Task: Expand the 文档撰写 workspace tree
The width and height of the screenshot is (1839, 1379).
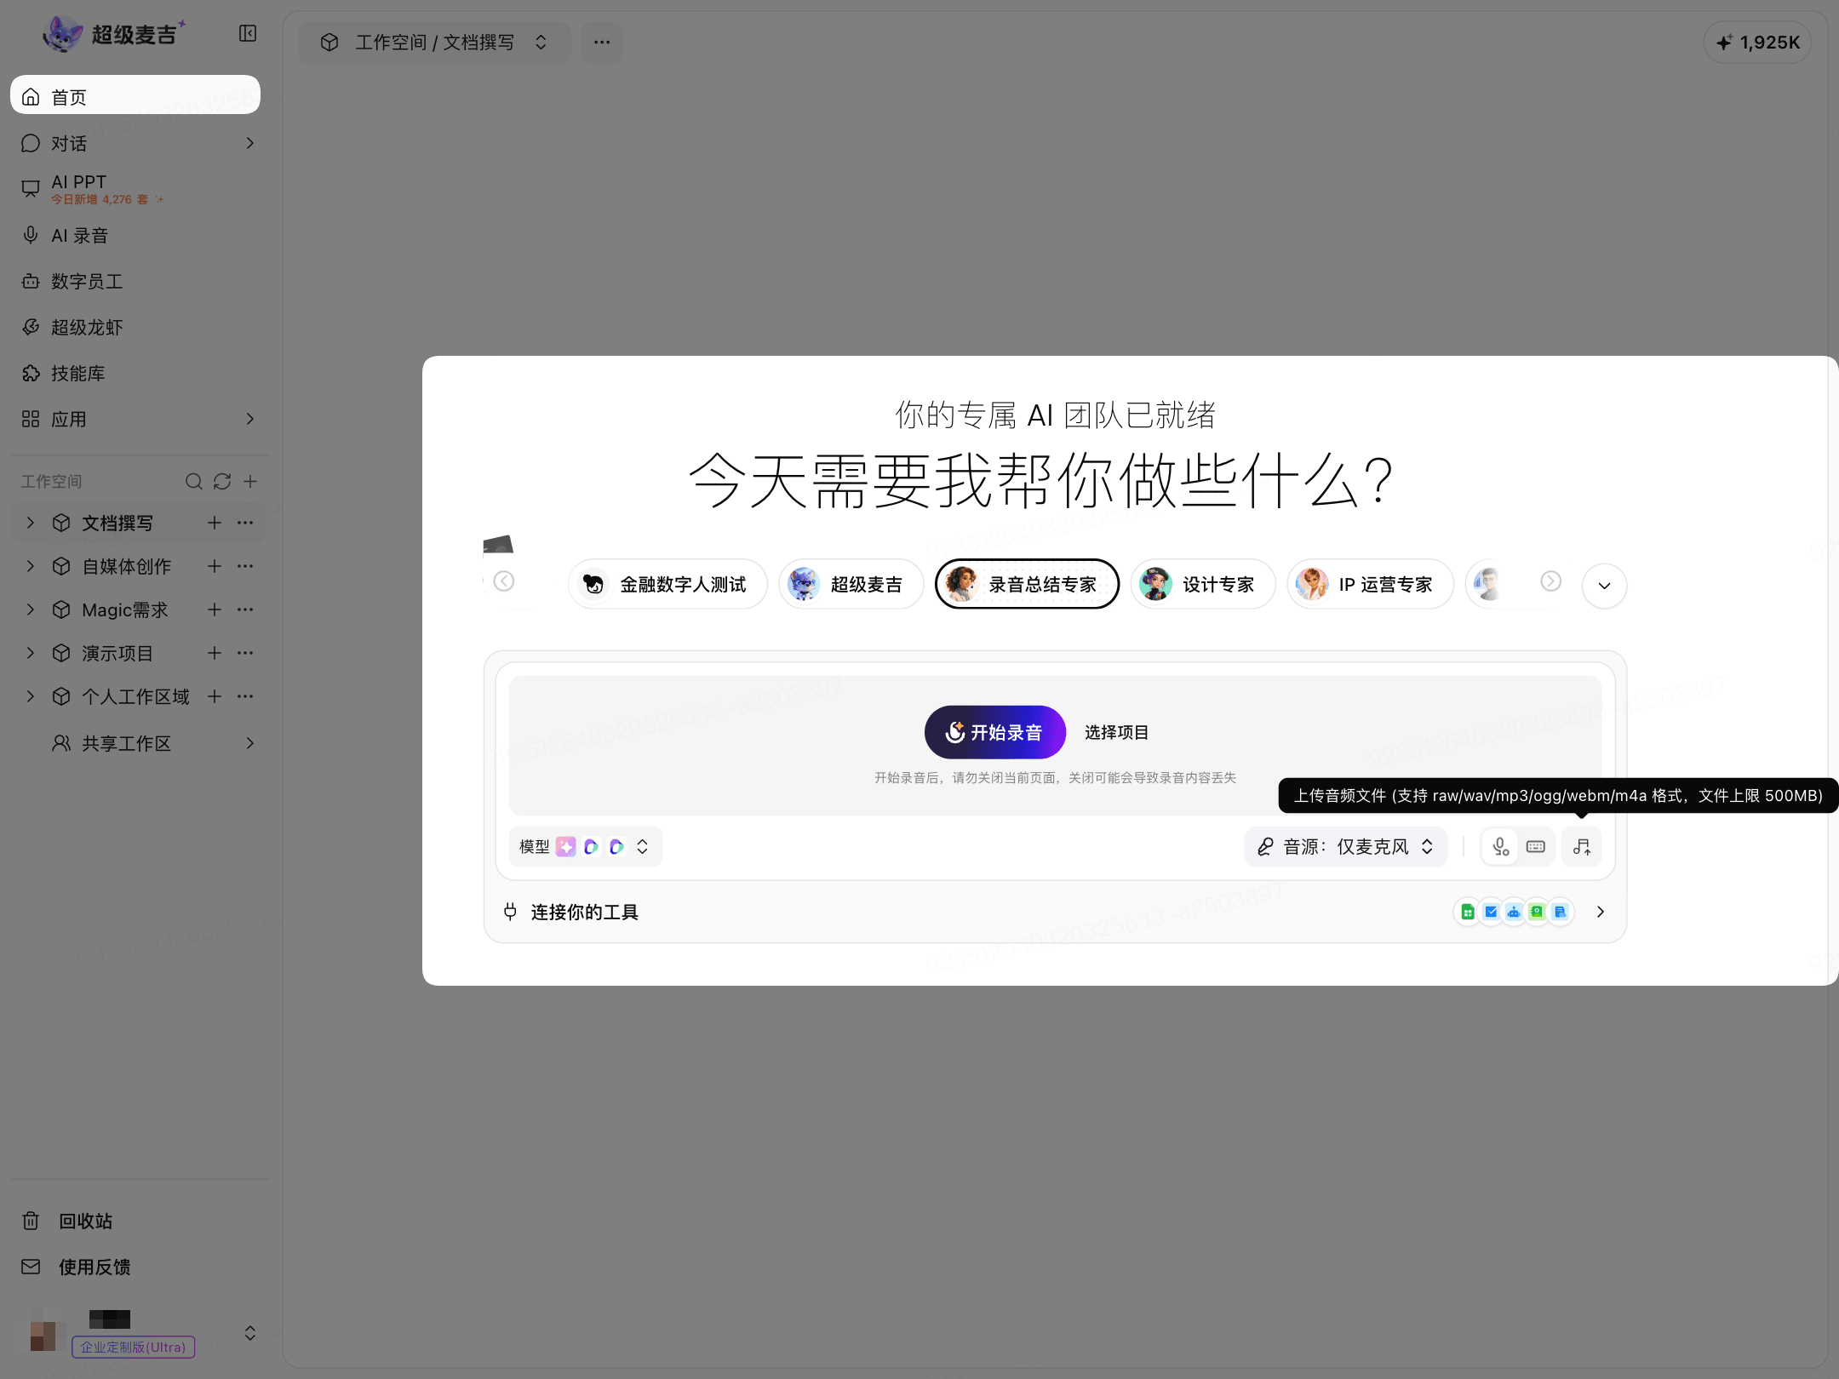Action: tap(31, 523)
